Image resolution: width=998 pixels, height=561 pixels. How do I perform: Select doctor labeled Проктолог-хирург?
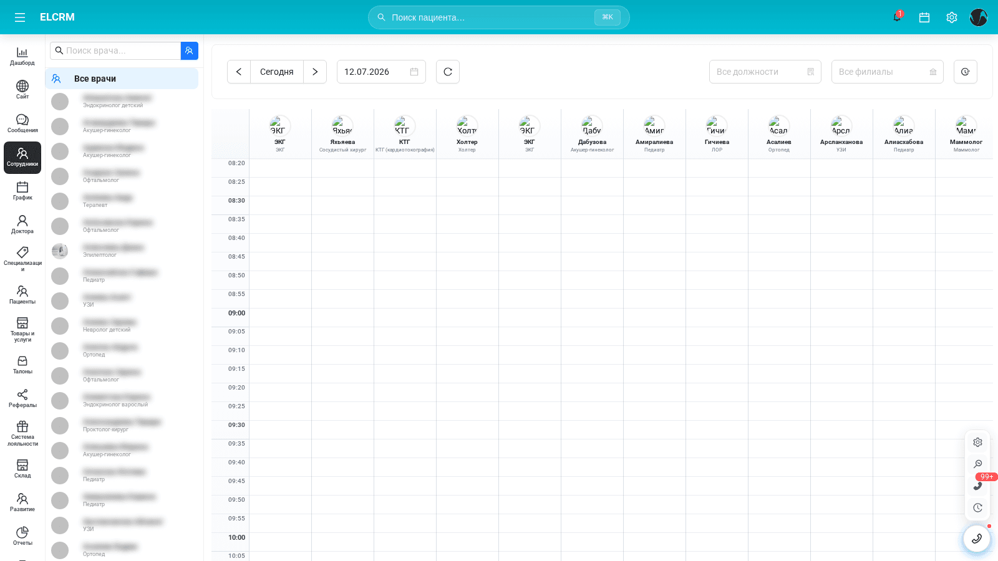point(122,425)
